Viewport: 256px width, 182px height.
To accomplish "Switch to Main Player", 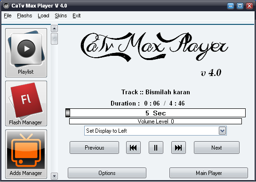I will tap(208, 173).
